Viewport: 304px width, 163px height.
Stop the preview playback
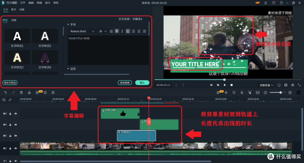click(x=231, y=85)
